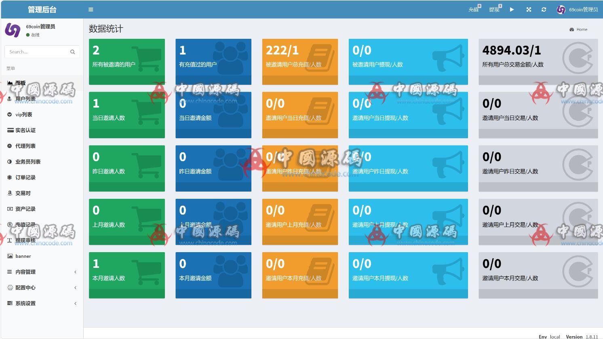Click the 管理后台 header title
The width and height of the screenshot is (603, 339).
pyautogui.click(x=42, y=9)
